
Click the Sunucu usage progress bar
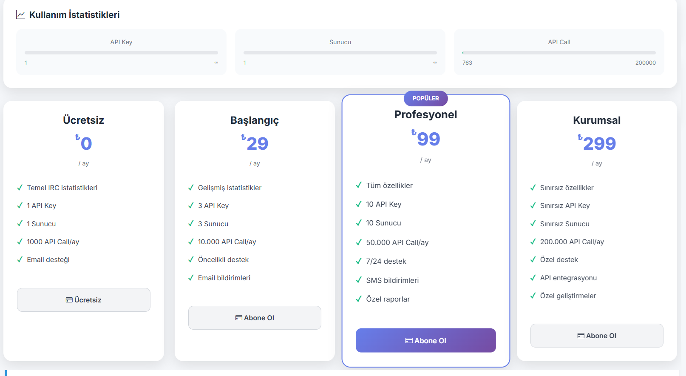pyautogui.click(x=340, y=53)
